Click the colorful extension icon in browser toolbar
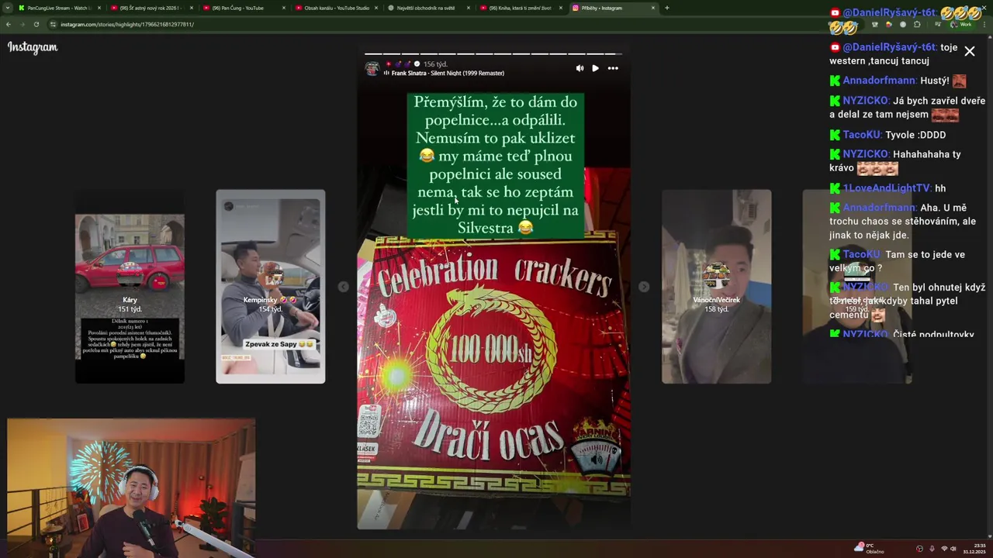The width and height of the screenshot is (993, 558). [889, 24]
